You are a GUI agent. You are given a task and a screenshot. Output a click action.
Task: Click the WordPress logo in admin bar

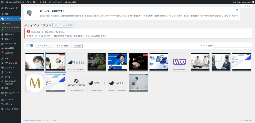(2, 2)
